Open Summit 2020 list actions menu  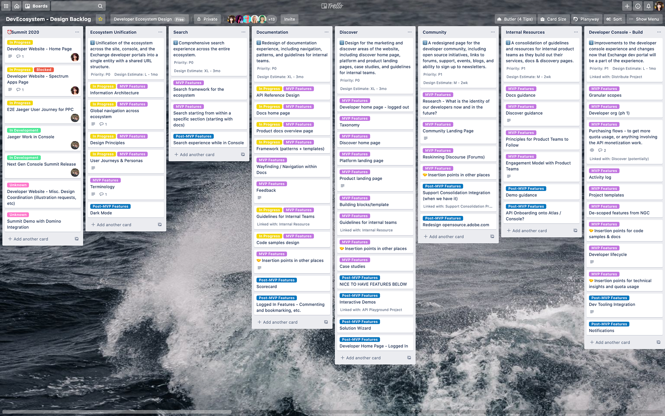coord(77,32)
